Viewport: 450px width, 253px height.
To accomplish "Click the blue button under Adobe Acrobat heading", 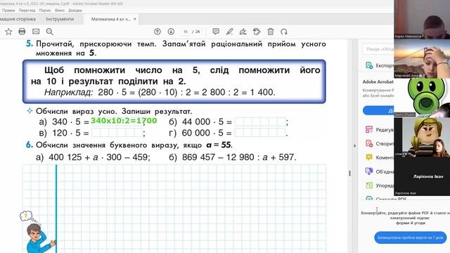I will [x=378, y=110].
